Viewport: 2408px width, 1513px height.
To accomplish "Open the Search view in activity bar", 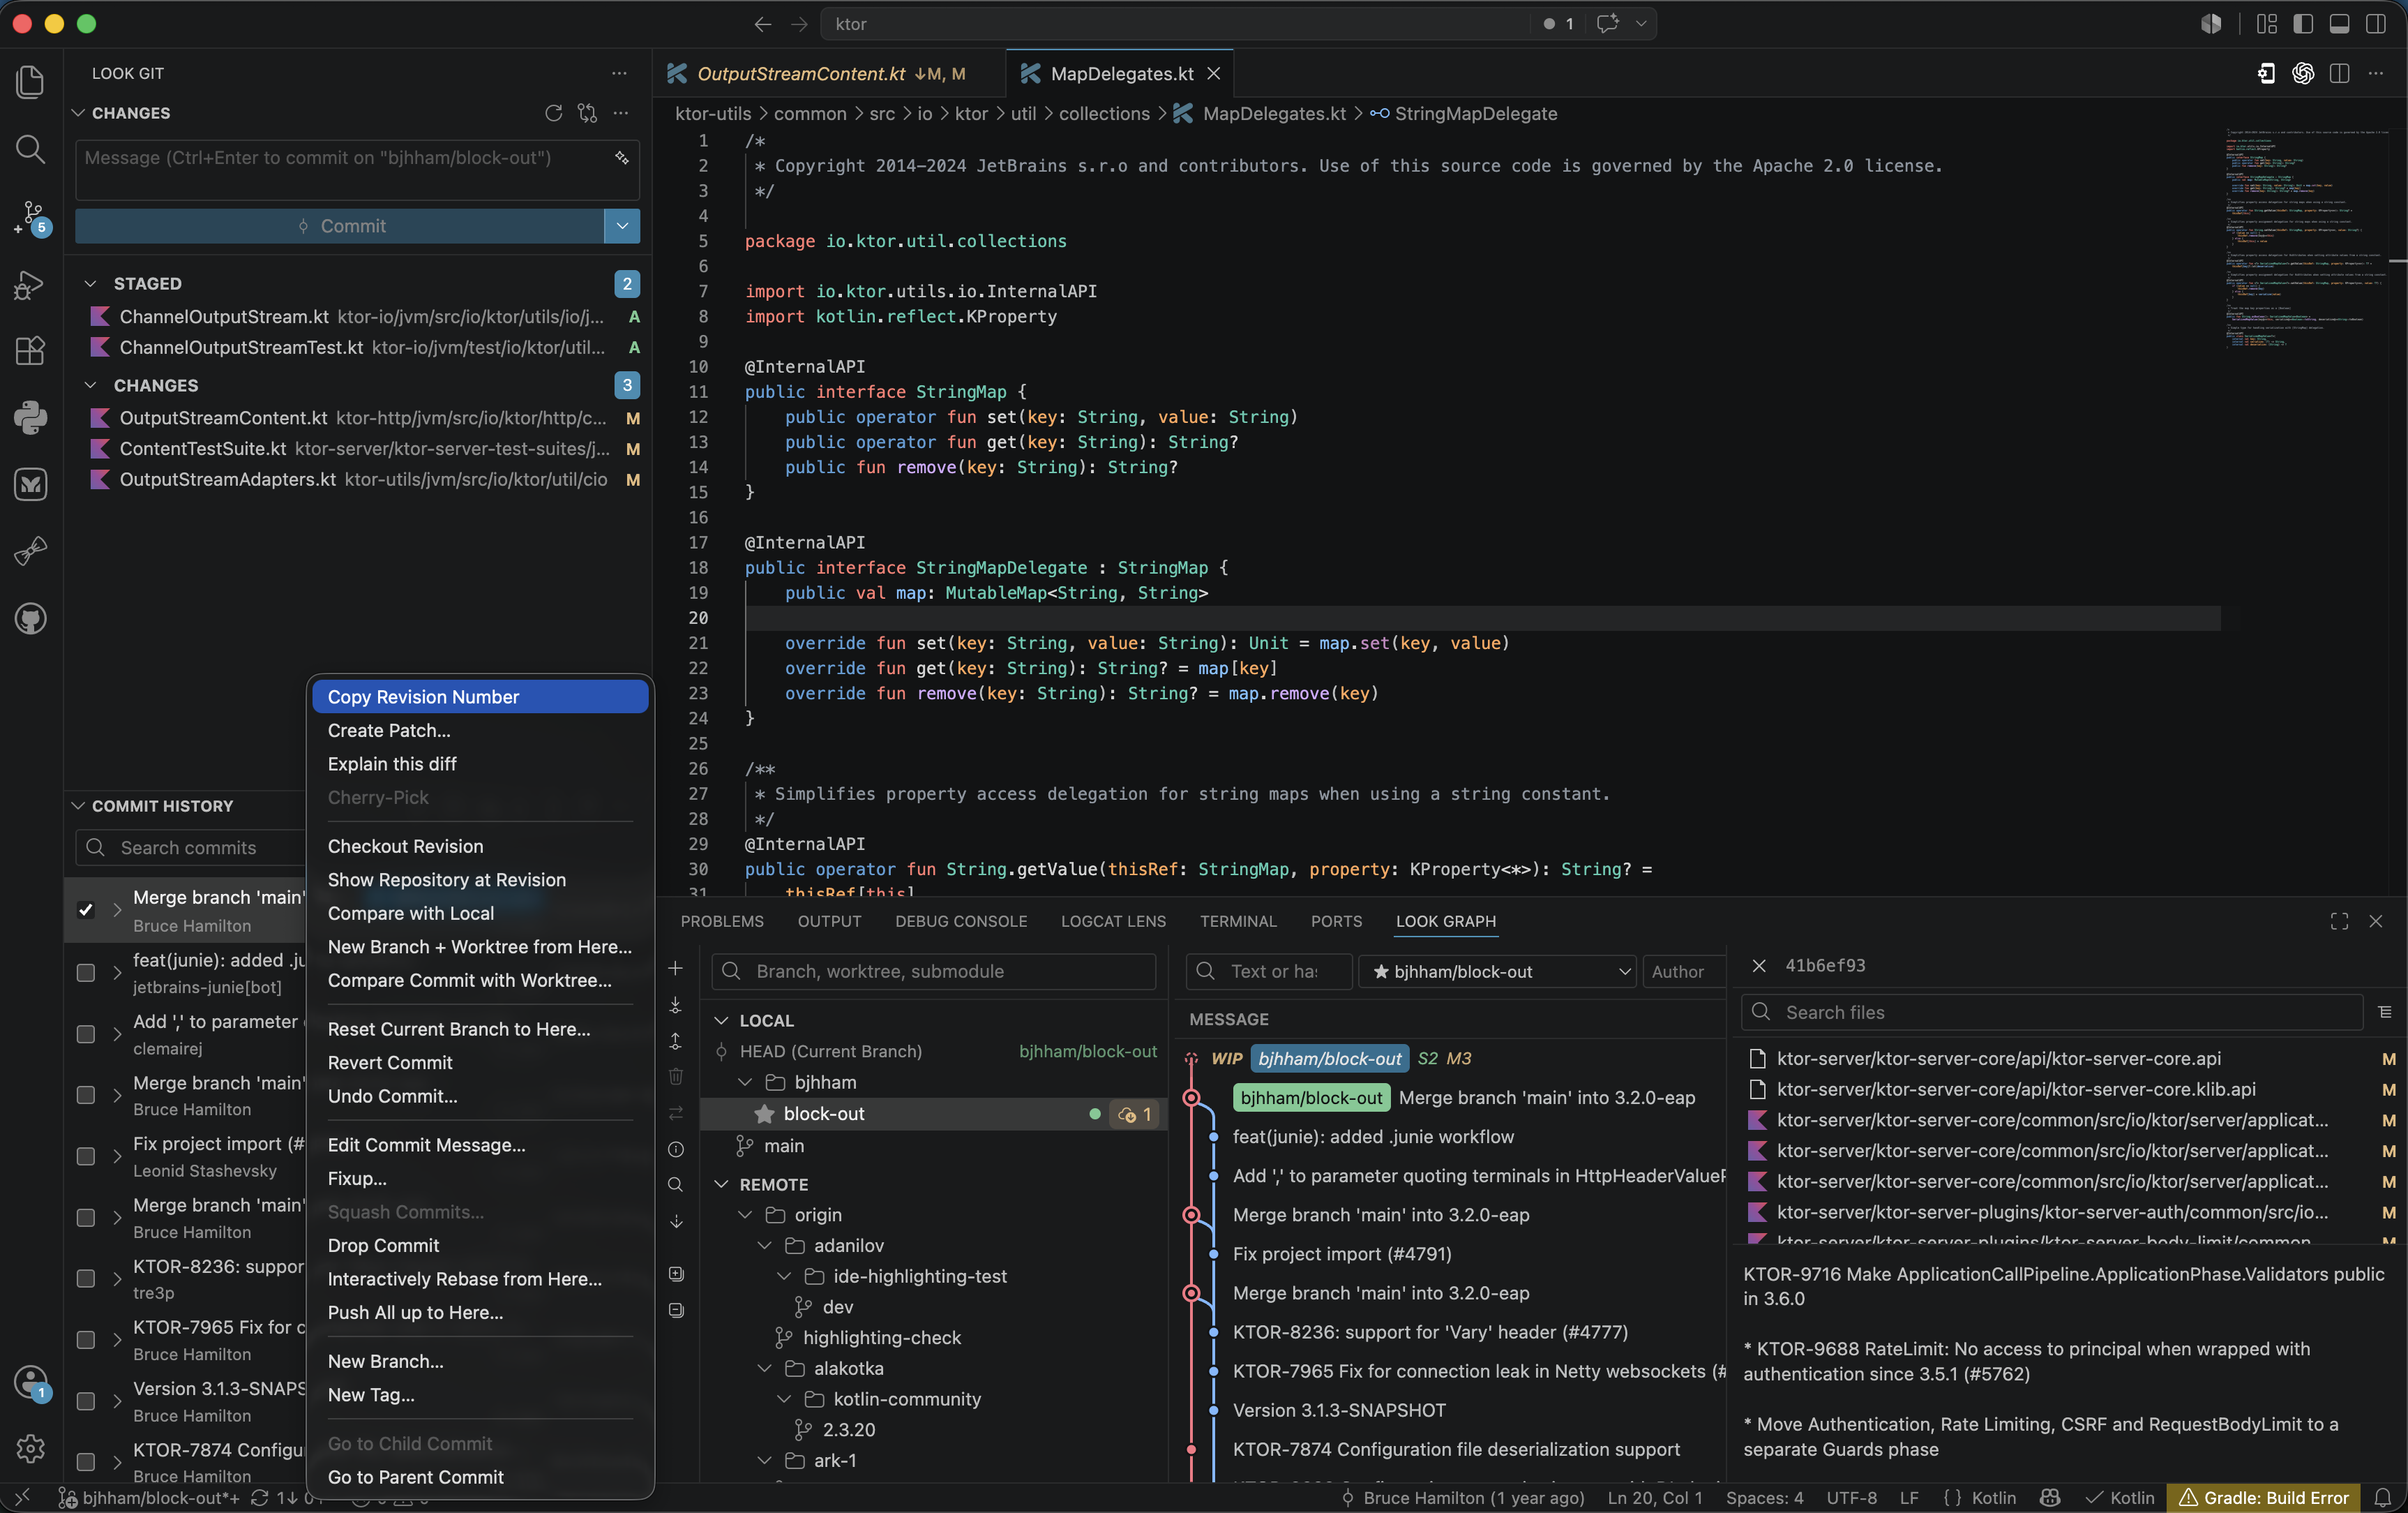I will pyautogui.click(x=30, y=149).
